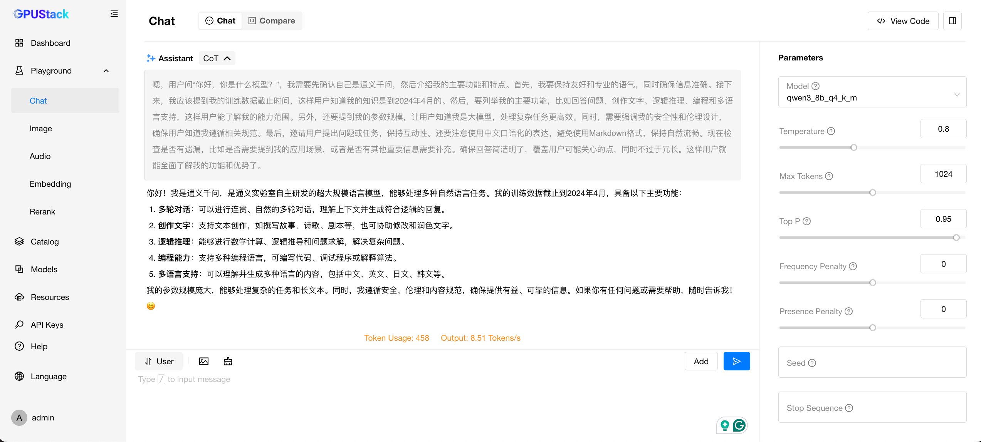
Task: Click the Grammarly extension icon
Action: (739, 425)
